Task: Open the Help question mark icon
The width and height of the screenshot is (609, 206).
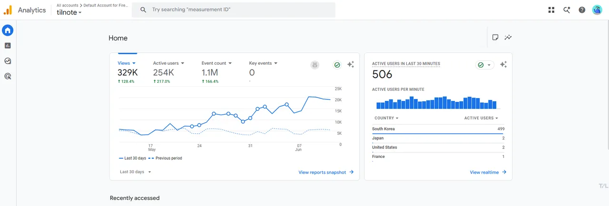Action: [582, 10]
